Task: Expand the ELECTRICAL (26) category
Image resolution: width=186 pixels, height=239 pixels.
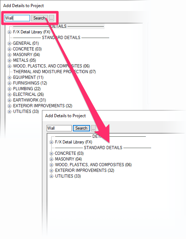Action: coord(9,94)
